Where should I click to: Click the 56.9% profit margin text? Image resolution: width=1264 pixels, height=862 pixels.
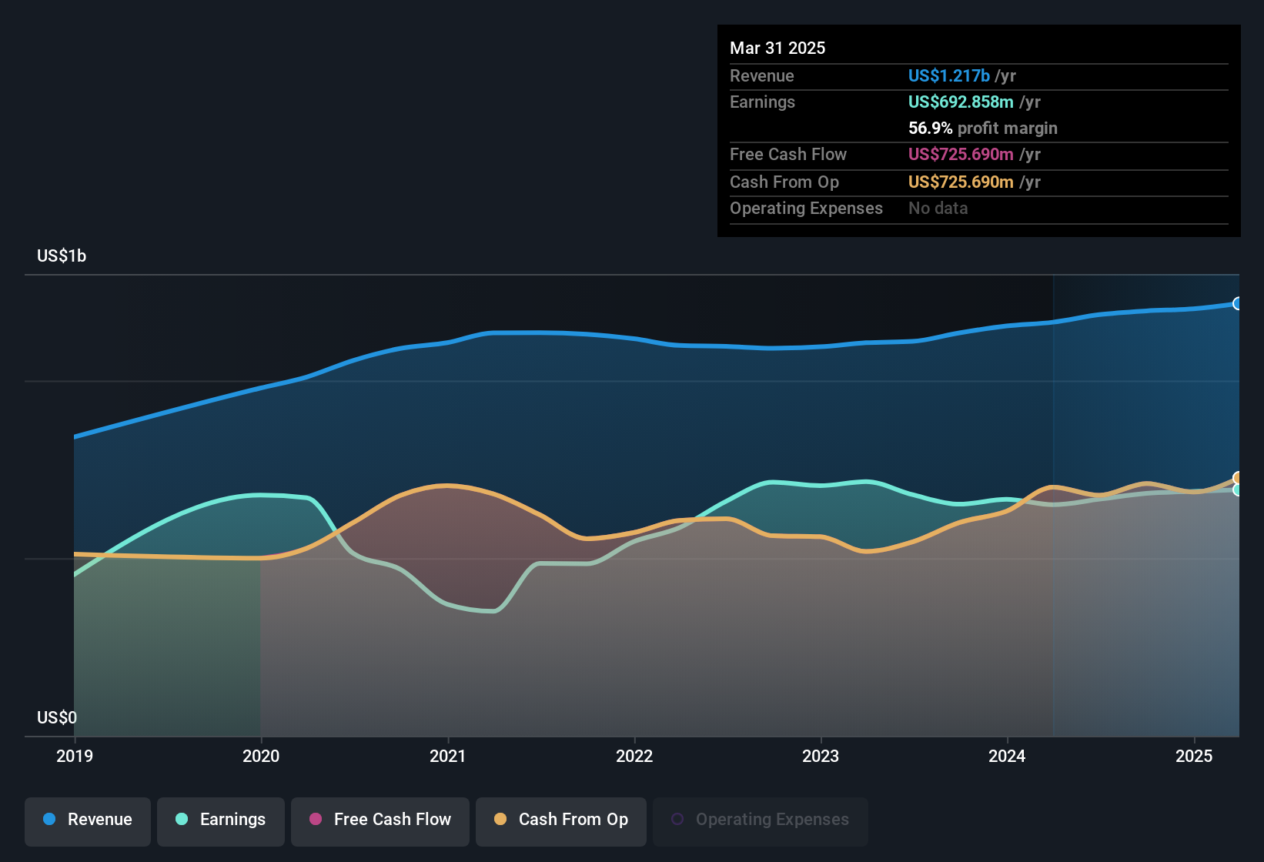(983, 128)
